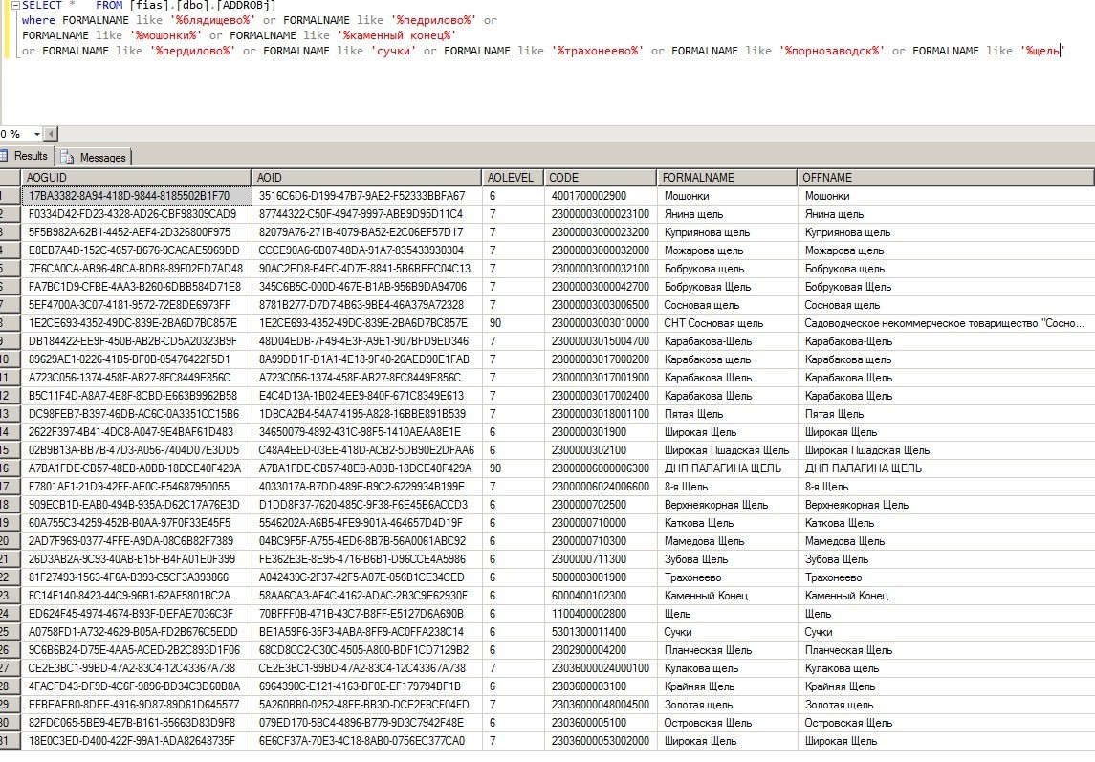Image resolution: width=1095 pixels, height=762 pixels.
Task: Select the OFFNAME cell 'Сосновая щель' with level 7
Action: pos(946,305)
